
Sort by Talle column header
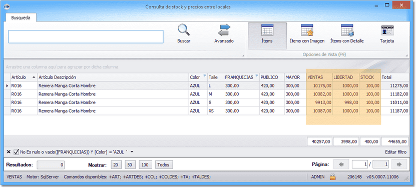tap(216, 77)
